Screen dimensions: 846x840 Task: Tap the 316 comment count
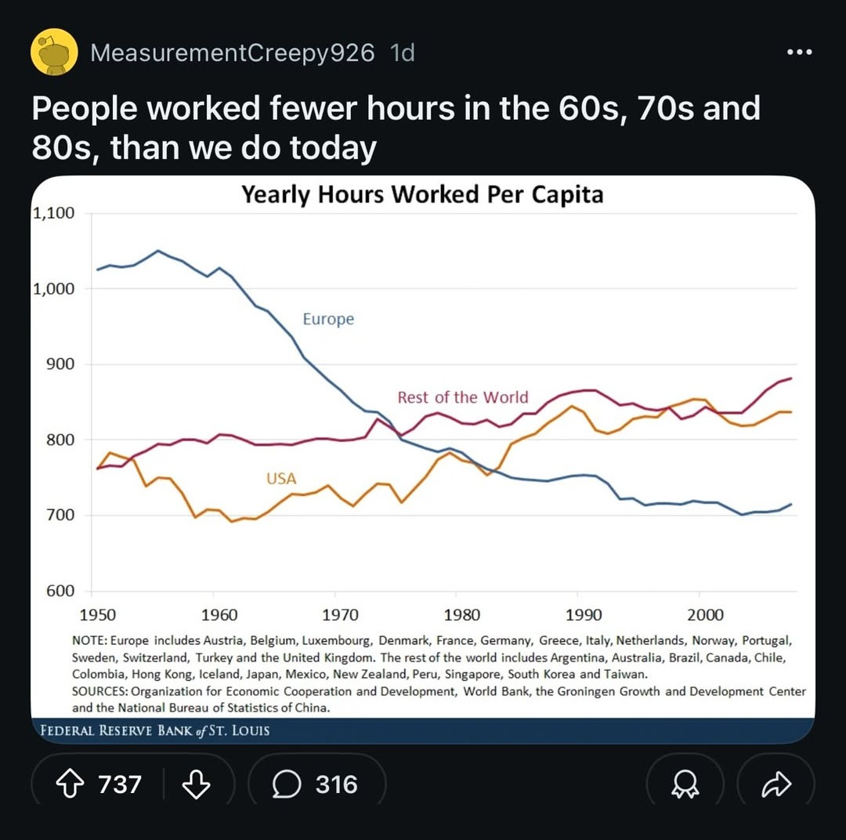(336, 784)
